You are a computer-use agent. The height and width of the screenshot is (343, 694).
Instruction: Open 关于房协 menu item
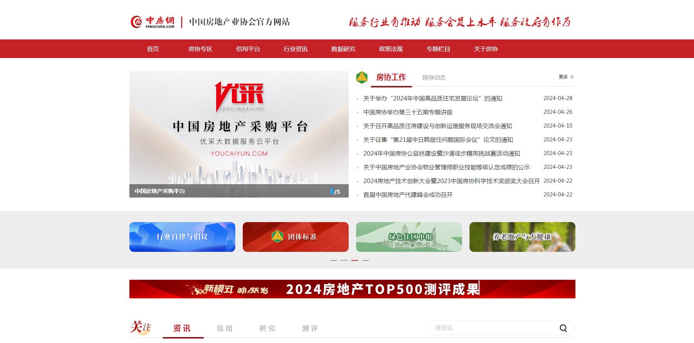[x=486, y=49]
